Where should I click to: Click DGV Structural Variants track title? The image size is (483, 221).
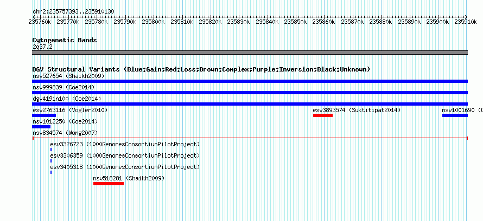tap(201, 69)
